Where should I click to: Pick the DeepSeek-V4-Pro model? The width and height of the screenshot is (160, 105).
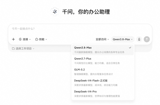pos(103,94)
